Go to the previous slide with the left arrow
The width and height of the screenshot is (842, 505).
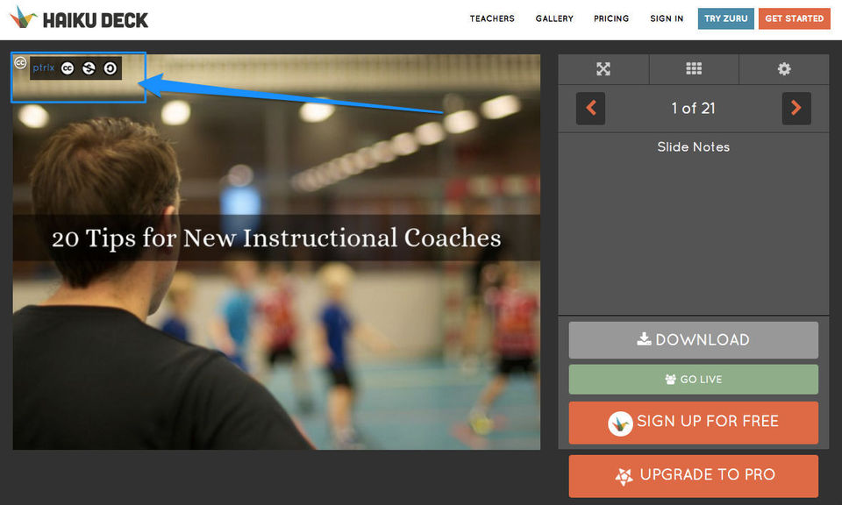pyautogui.click(x=590, y=109)
